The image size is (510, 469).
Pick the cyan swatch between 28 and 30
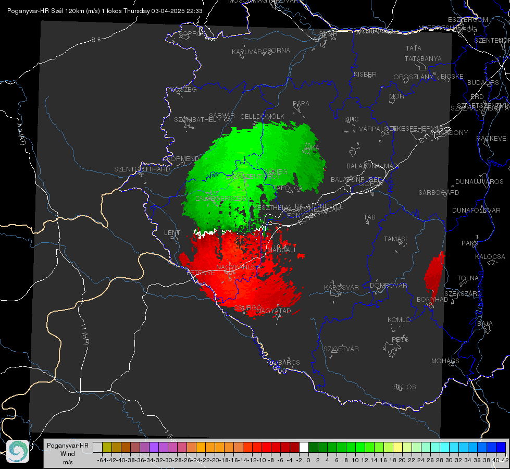(x=445, y=447)
